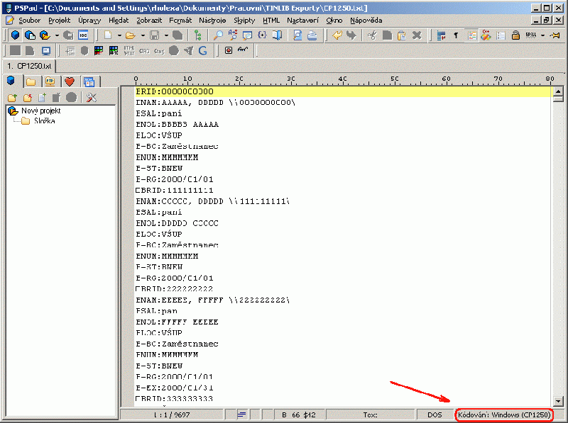Open the Nástroje menu
Screen dimensions: 568x423
tap(212, 21)
